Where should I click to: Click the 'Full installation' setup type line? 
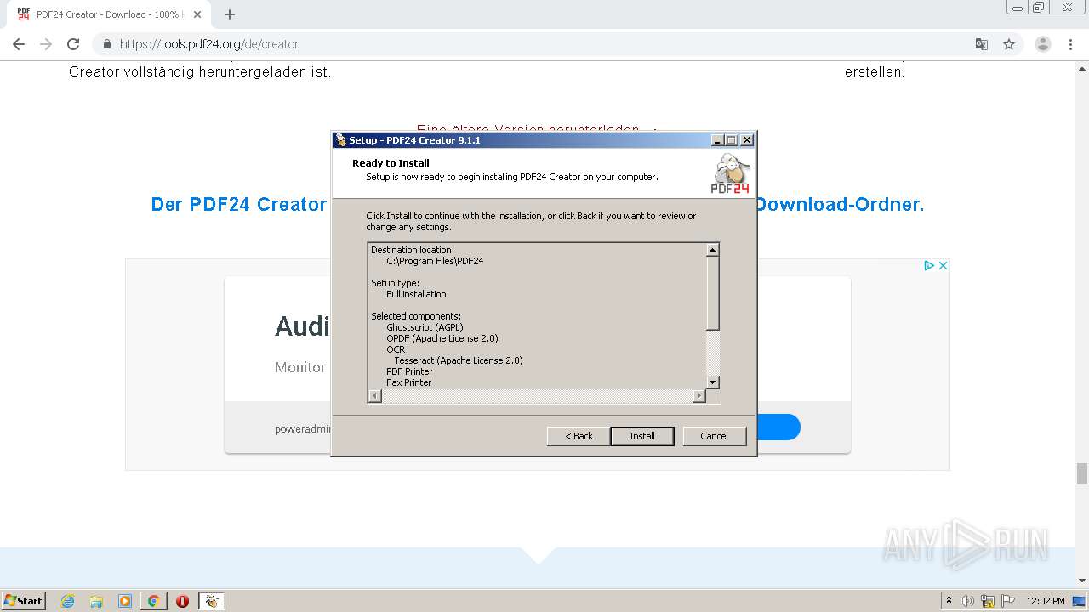(x=416, y=294)
